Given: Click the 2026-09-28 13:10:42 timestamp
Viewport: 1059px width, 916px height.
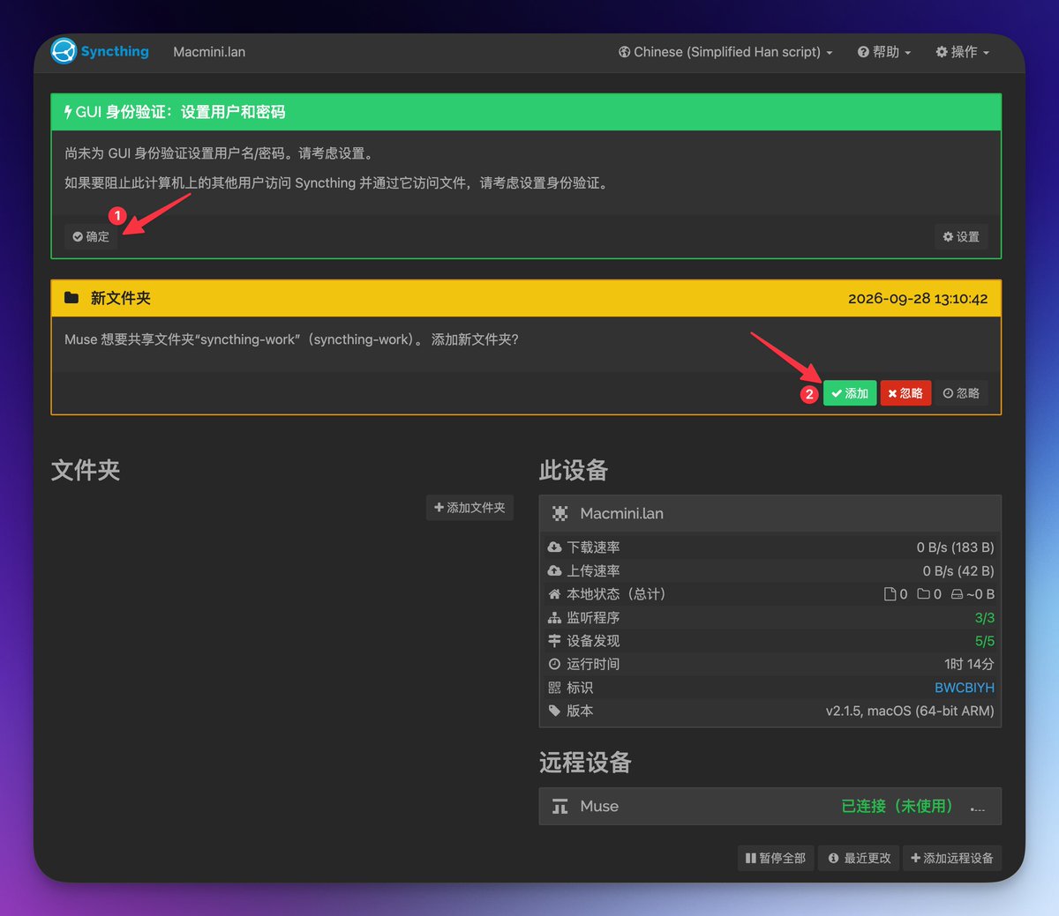Looking at the screenshot, I should tap(918, 298).
